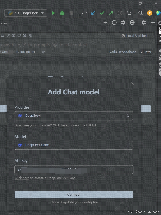The height and width of the screenshot is (215, 161).
Task: Click the speech bubble icon
Action: click(x=19, y=36)
